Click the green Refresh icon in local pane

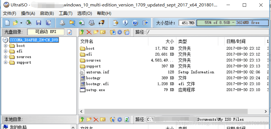pos(127,119)
